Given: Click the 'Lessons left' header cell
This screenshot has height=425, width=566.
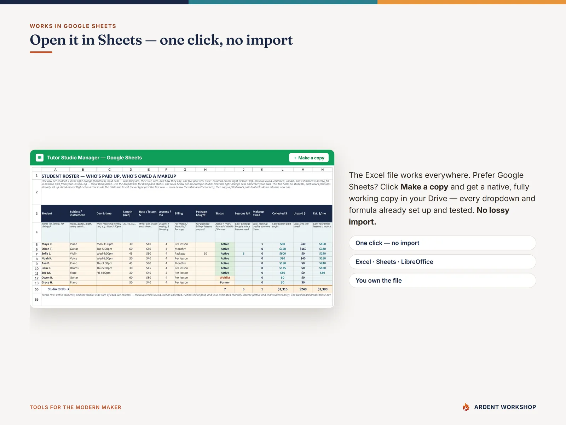Looking at the screenshot, I should tap(243, 214).
